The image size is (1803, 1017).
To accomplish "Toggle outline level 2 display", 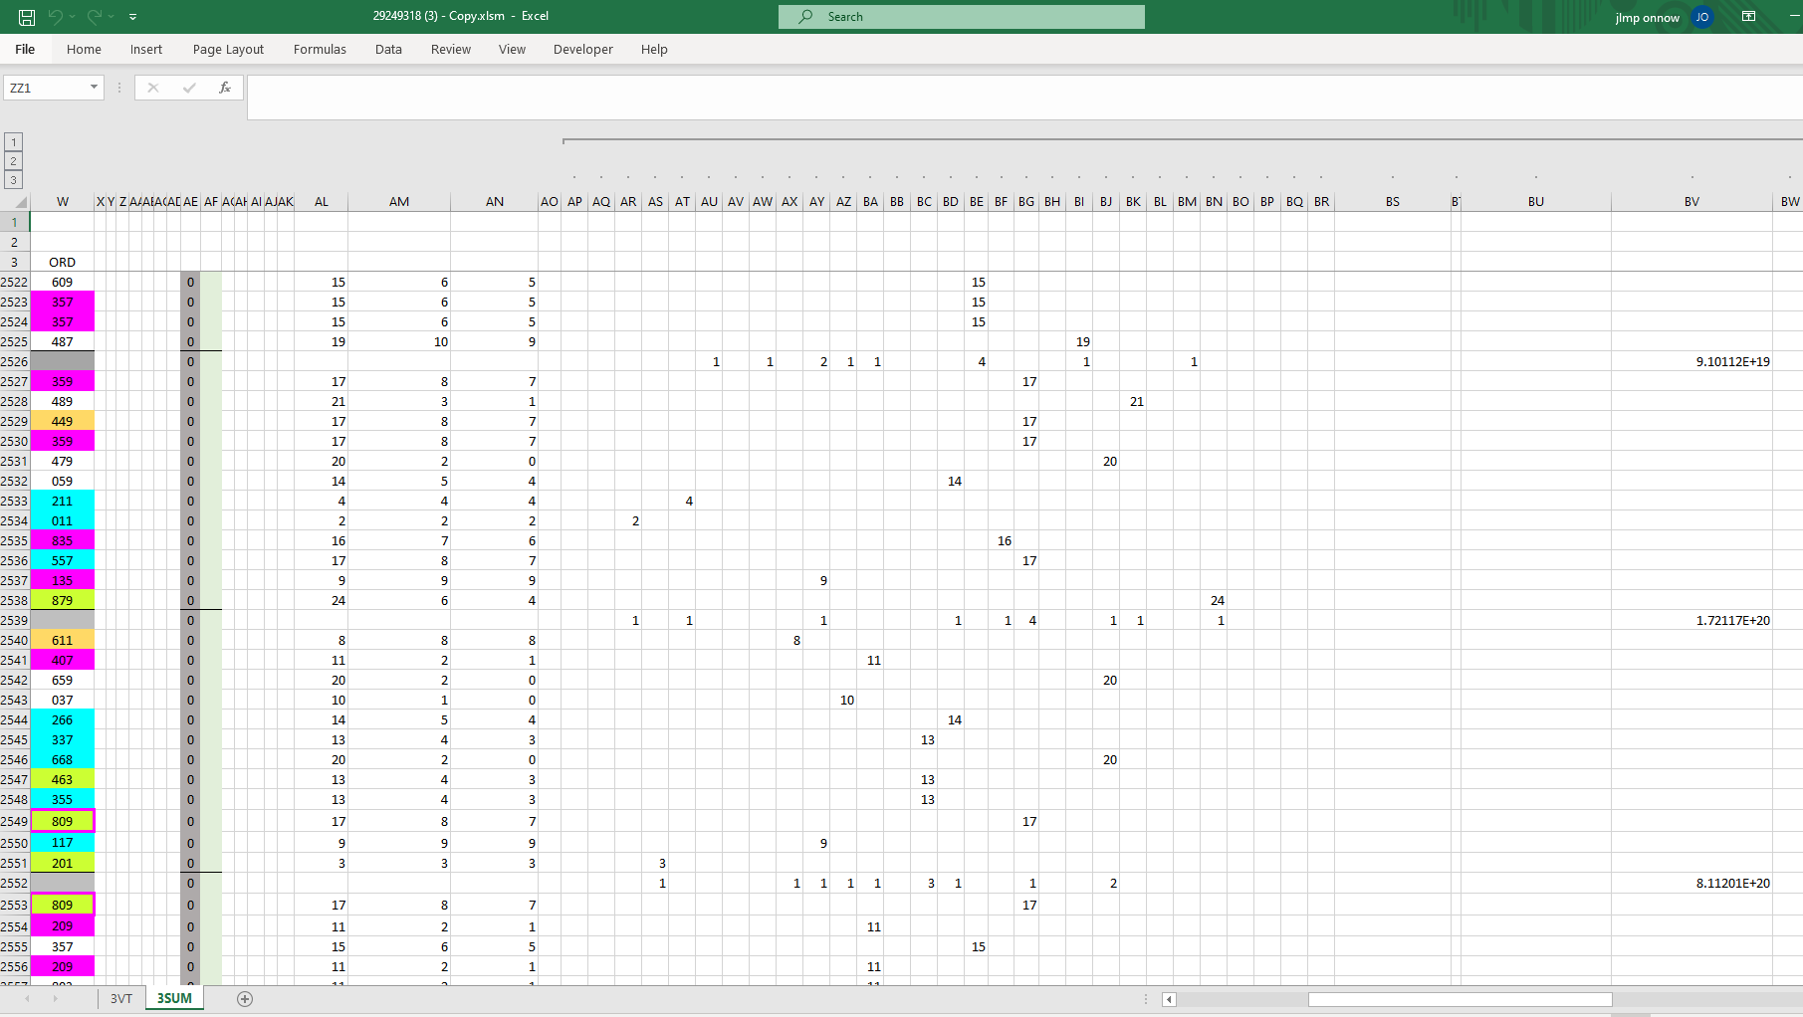I will click(13, 160).
